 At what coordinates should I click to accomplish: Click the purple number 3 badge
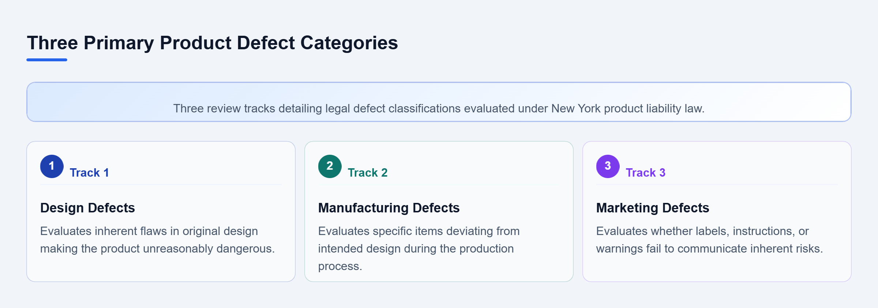coord(608,166)
